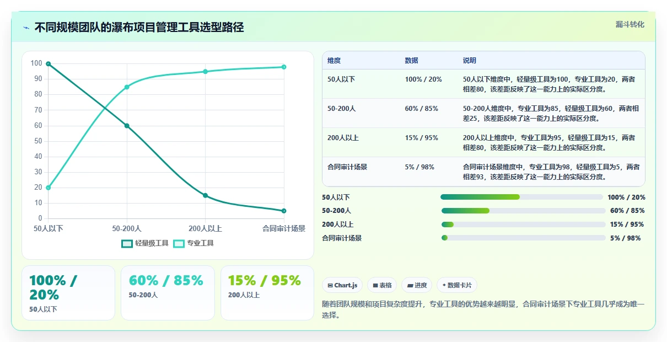
Task: Click the 数据 table column header
Action: click(411, 61)
